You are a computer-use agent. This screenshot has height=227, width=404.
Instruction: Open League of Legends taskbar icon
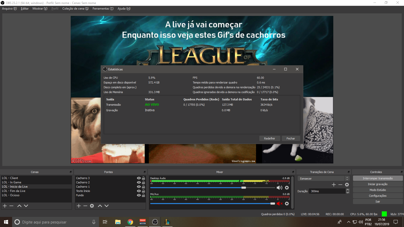tap(167, 222)
